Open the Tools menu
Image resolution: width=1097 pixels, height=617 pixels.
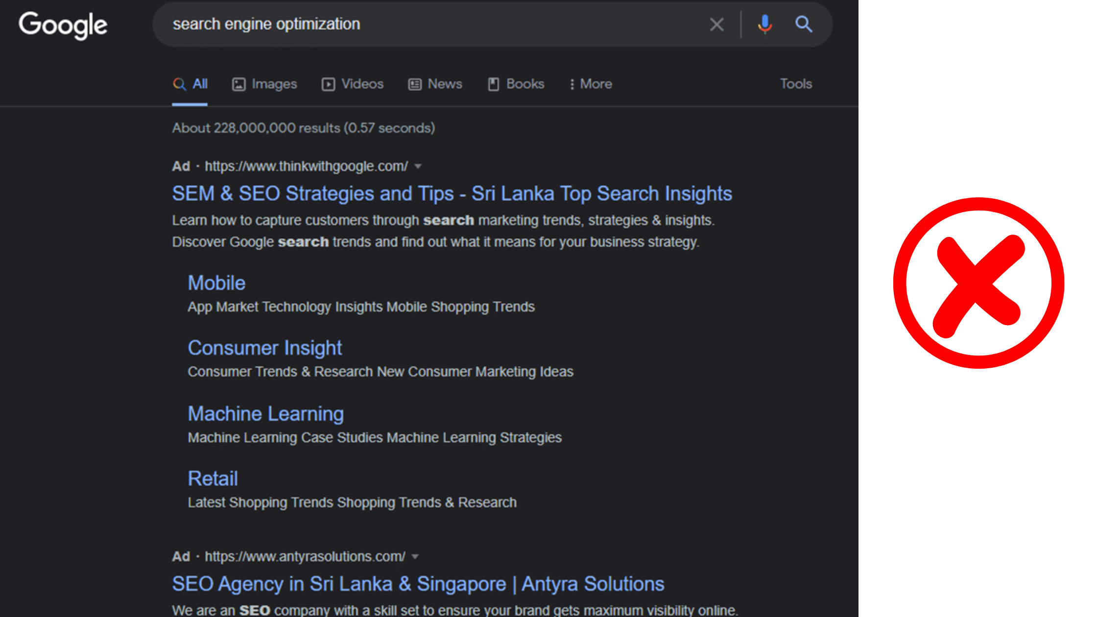click(x=796, y=84)
